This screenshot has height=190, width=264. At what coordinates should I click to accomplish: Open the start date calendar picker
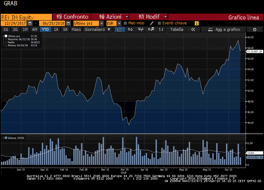point(30,23)
